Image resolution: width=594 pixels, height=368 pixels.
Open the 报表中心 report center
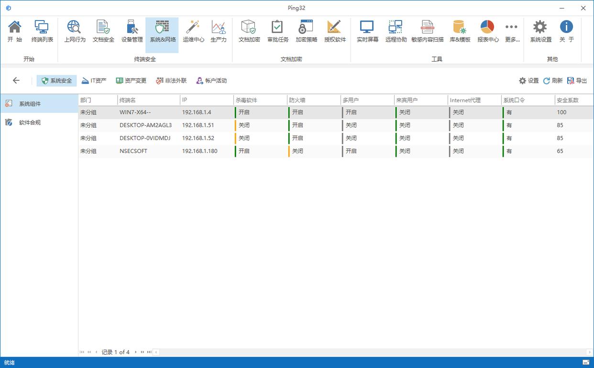(487, 32)
